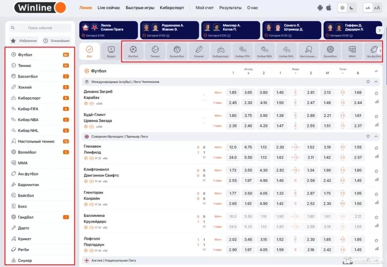Image resolution: width=387 pixels, height=267 pixels.
Task: Click the Кибер FIFA filter icon
Action: (x=243, y=51)
